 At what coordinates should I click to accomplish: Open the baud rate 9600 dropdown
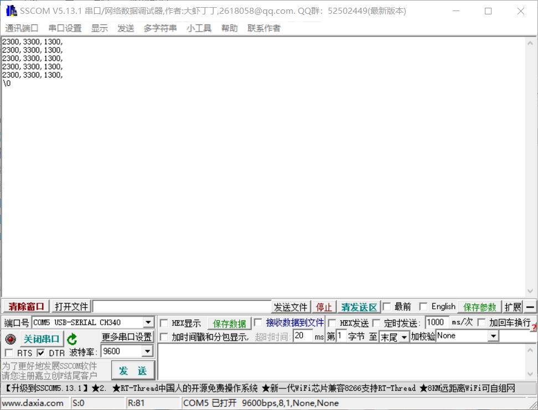(146, 351)
